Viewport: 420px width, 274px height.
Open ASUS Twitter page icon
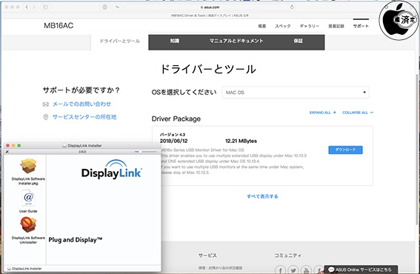point(293,270)
